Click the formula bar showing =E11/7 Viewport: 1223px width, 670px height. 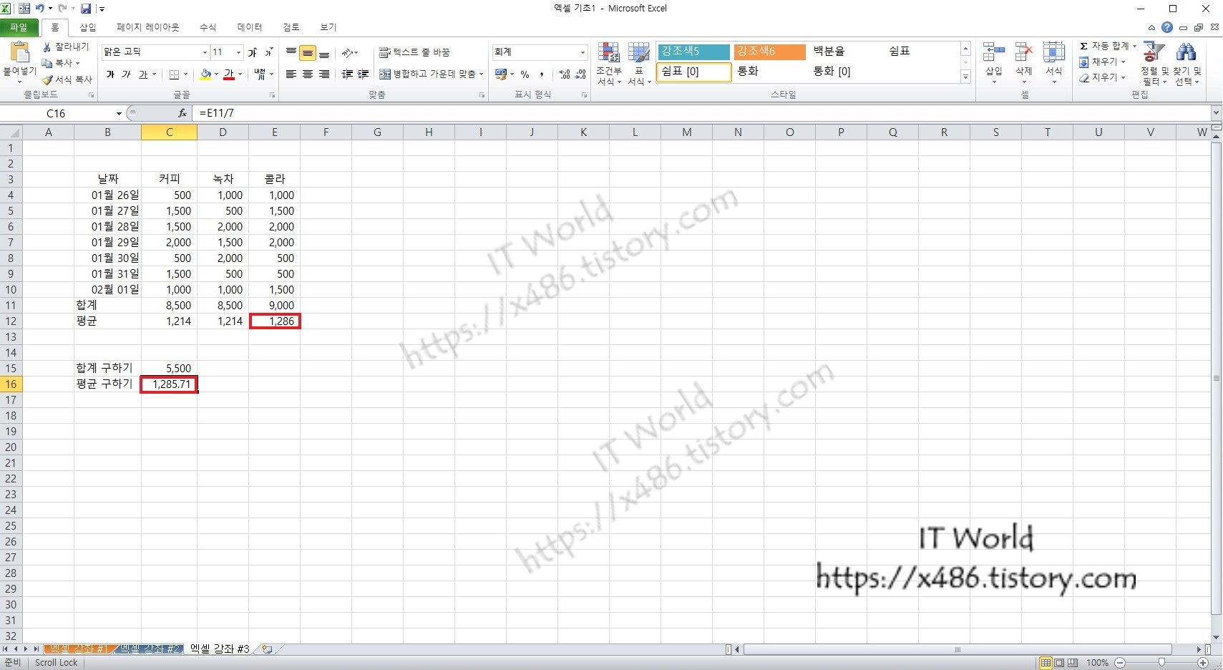701,113
